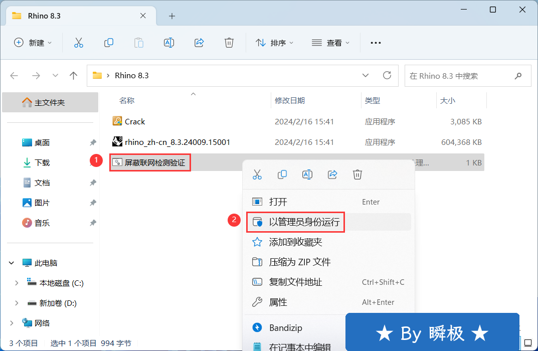Click the Rename icon in toolbar

point(169,43)
